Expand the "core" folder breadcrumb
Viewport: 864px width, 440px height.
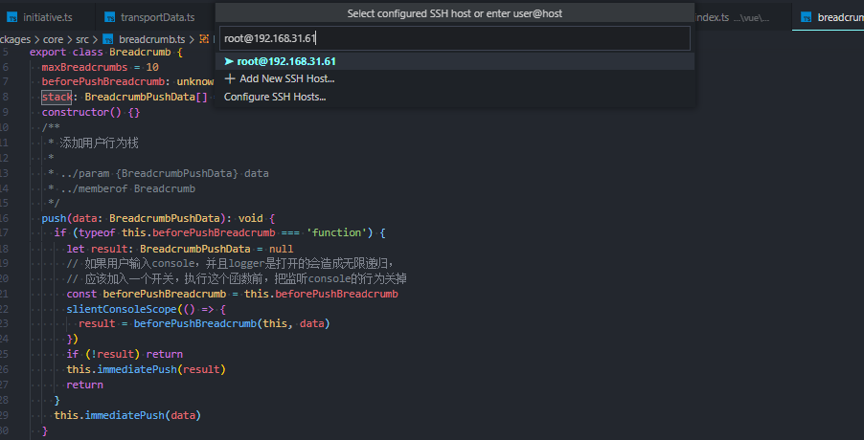point(54,38)
